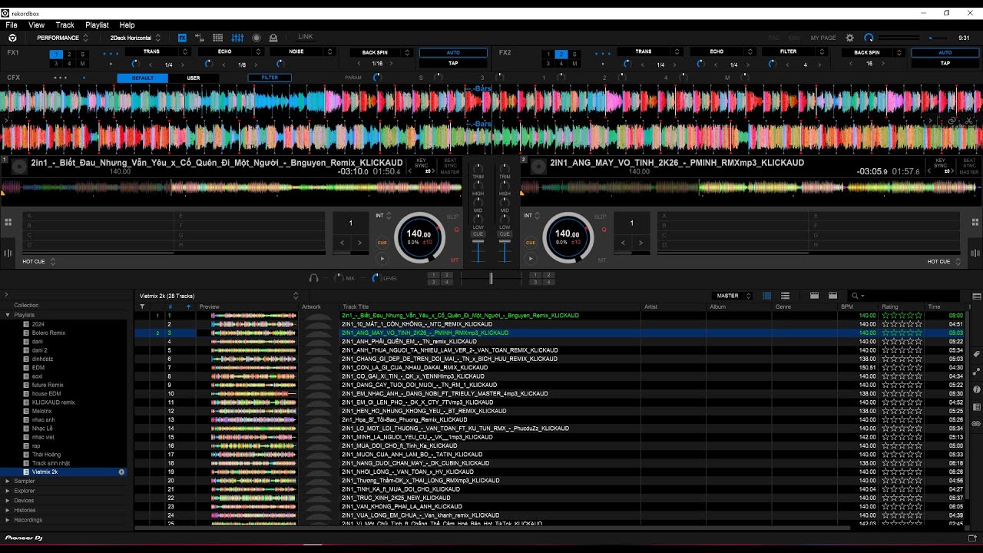Screen dimensions: 983x553
Task: Click the Deck 1 vinyl artwork icon
Action: coord(19,166)
